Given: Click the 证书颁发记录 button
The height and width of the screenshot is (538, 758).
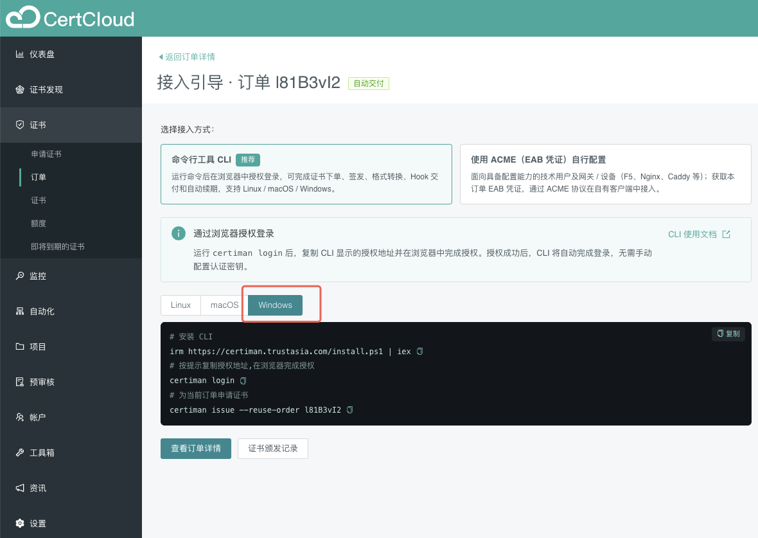Looking at the screenshot, I should [x=272, y=449].
